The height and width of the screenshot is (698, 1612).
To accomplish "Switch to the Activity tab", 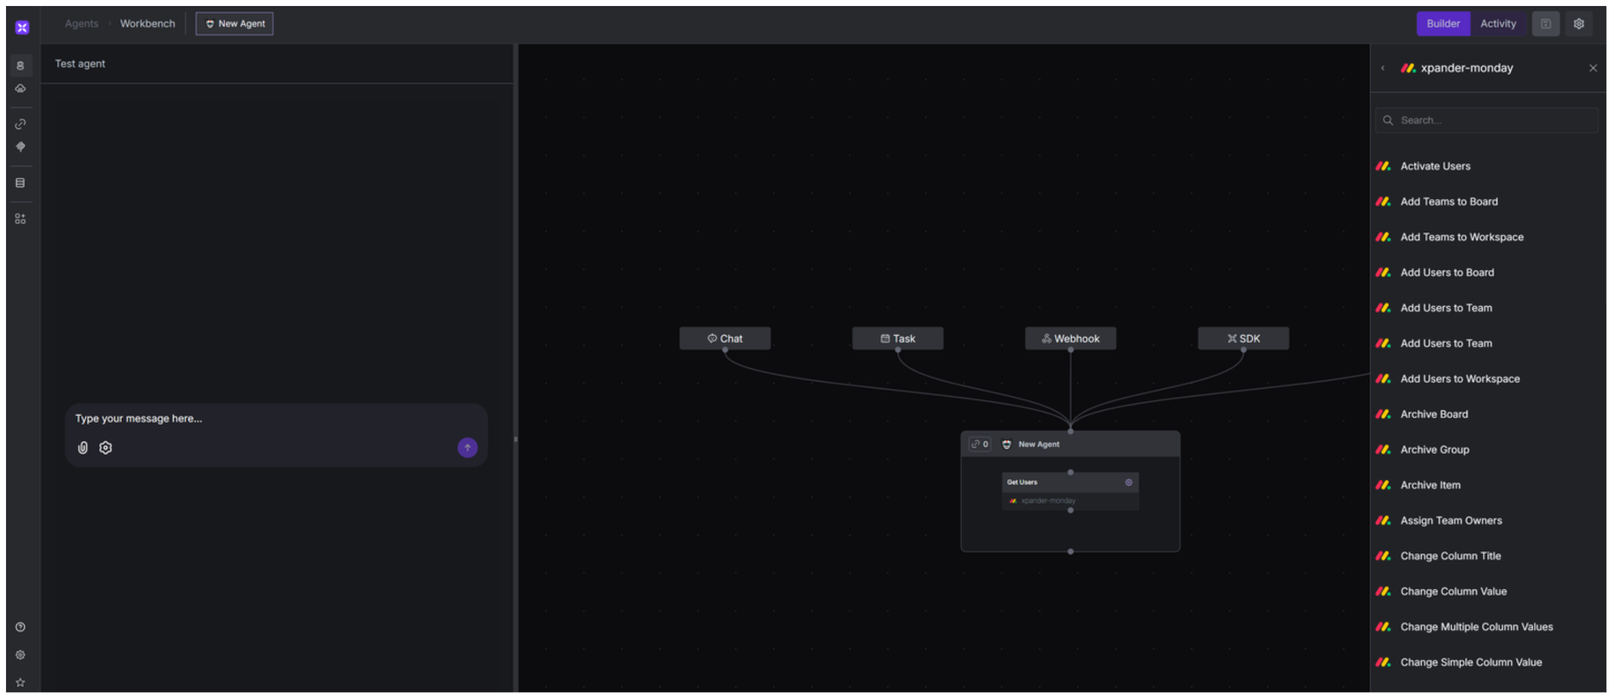I will pos(1497,24).
